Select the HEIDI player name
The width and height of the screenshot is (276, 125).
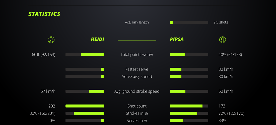coord(97,39)
